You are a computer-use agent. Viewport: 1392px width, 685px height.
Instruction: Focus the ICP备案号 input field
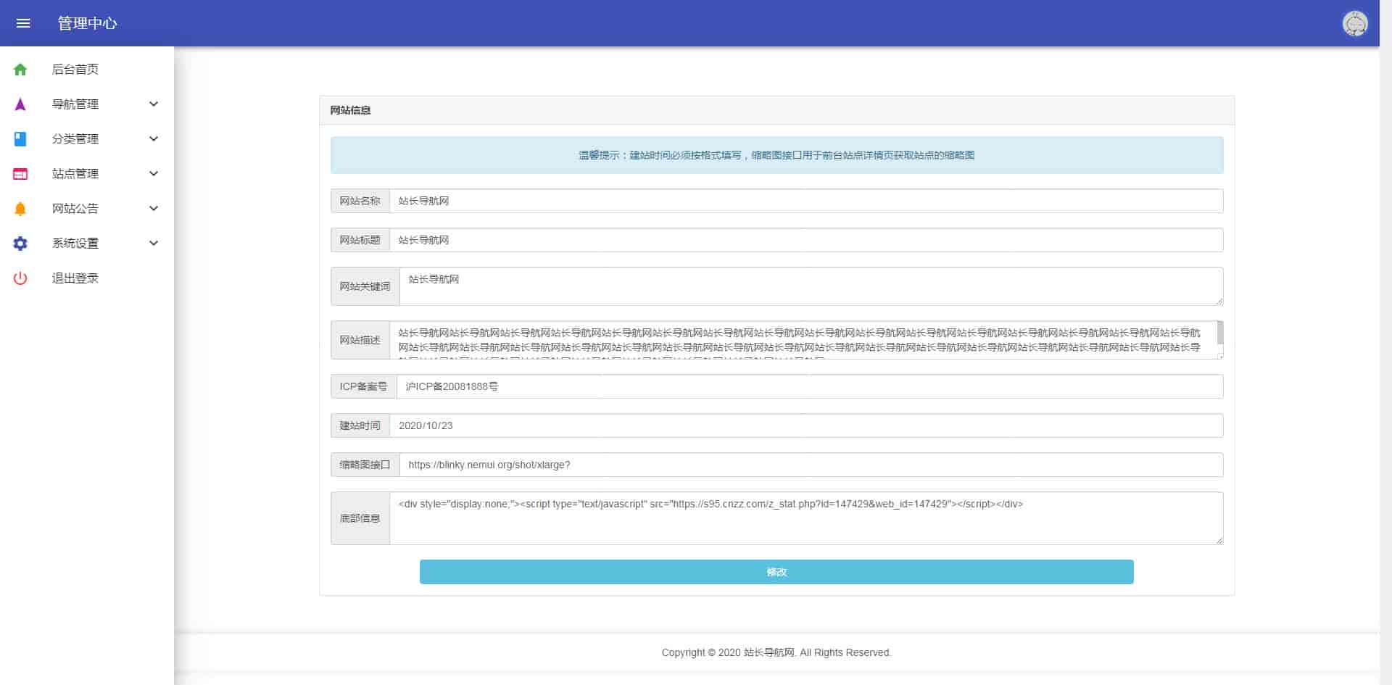coord(808,386)
